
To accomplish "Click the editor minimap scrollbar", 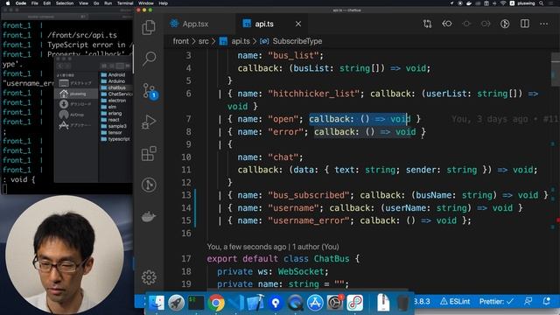I will coord(555,69).
